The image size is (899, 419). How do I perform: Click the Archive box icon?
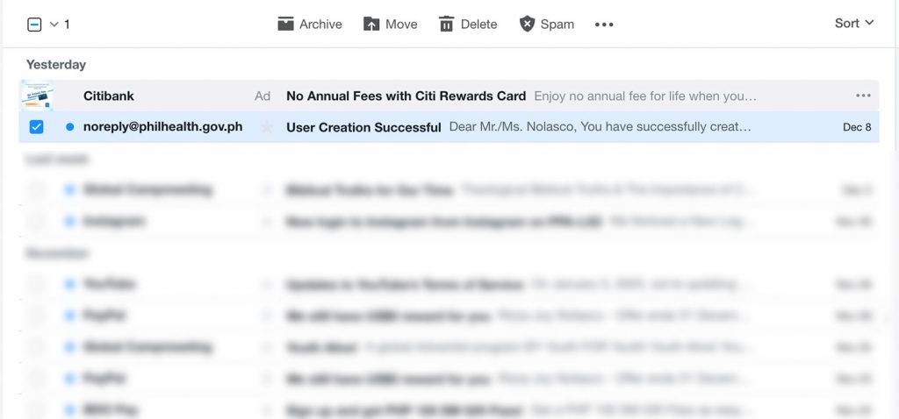(285, 24)
